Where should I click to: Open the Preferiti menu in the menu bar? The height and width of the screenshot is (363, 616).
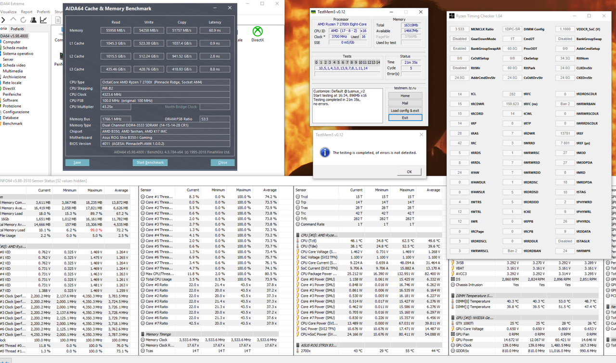coord(43,12)
